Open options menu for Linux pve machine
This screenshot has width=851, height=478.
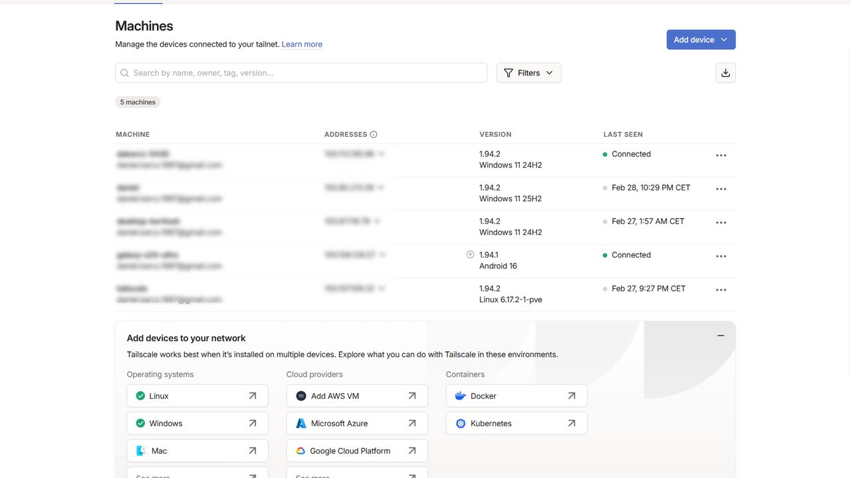[x=721, y=290]
